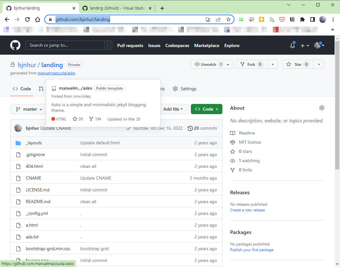The image size is (340, 267).
Task: Open the Readme link in About
Action: 247,133
